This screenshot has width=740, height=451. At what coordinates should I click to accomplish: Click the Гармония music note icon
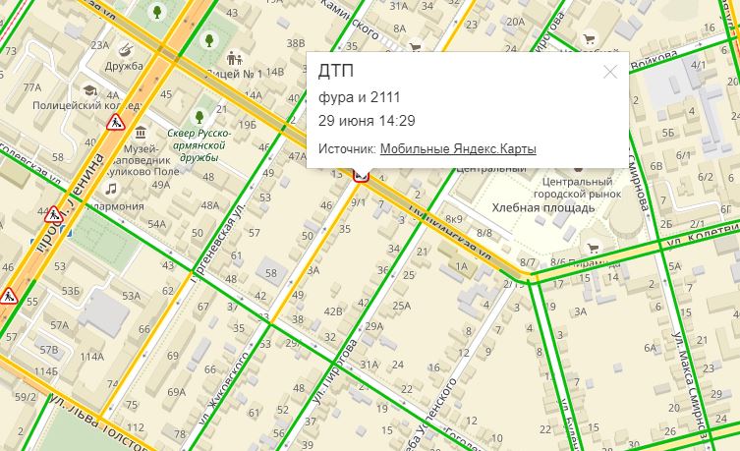(x=111, y=189)
